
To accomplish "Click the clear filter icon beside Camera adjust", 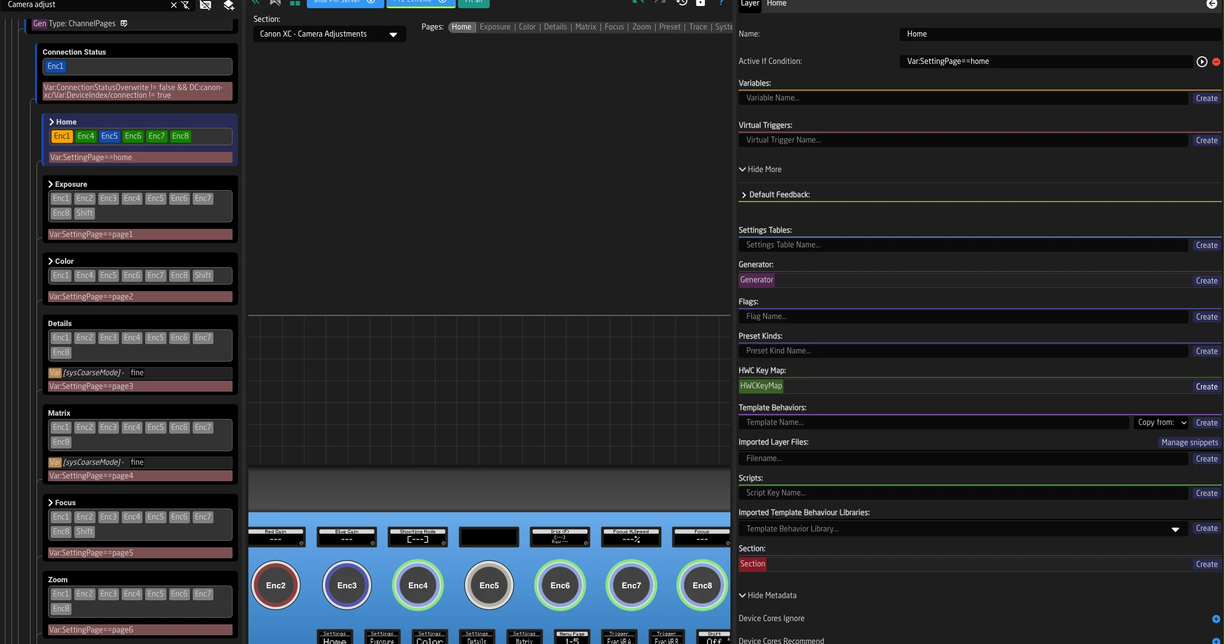I will coord(186,5).
